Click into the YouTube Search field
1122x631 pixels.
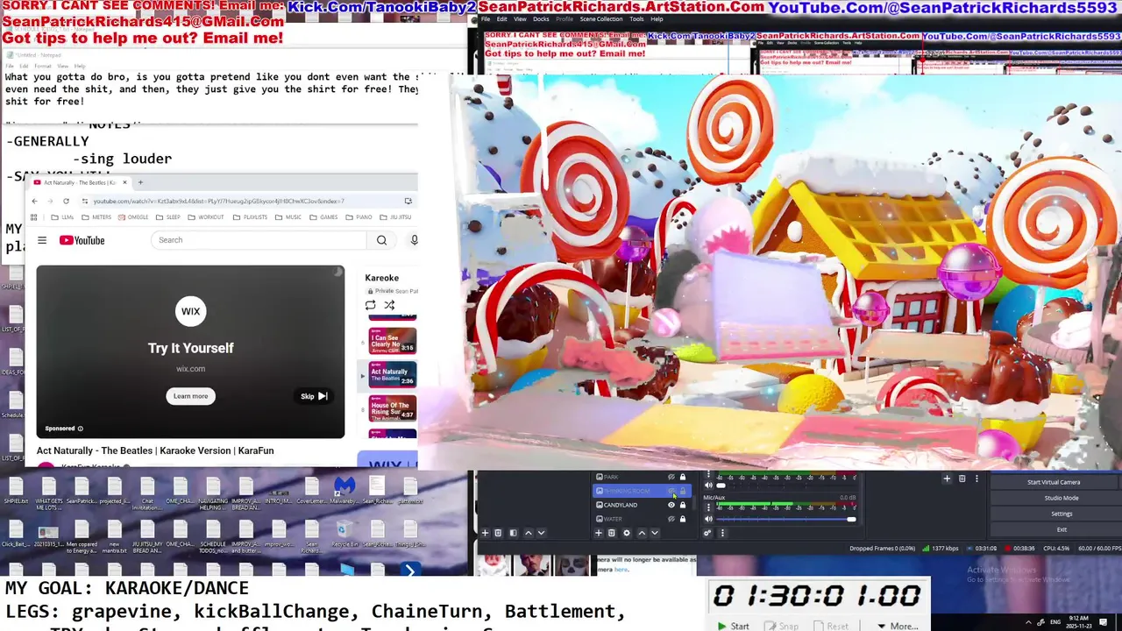point(259,240)
